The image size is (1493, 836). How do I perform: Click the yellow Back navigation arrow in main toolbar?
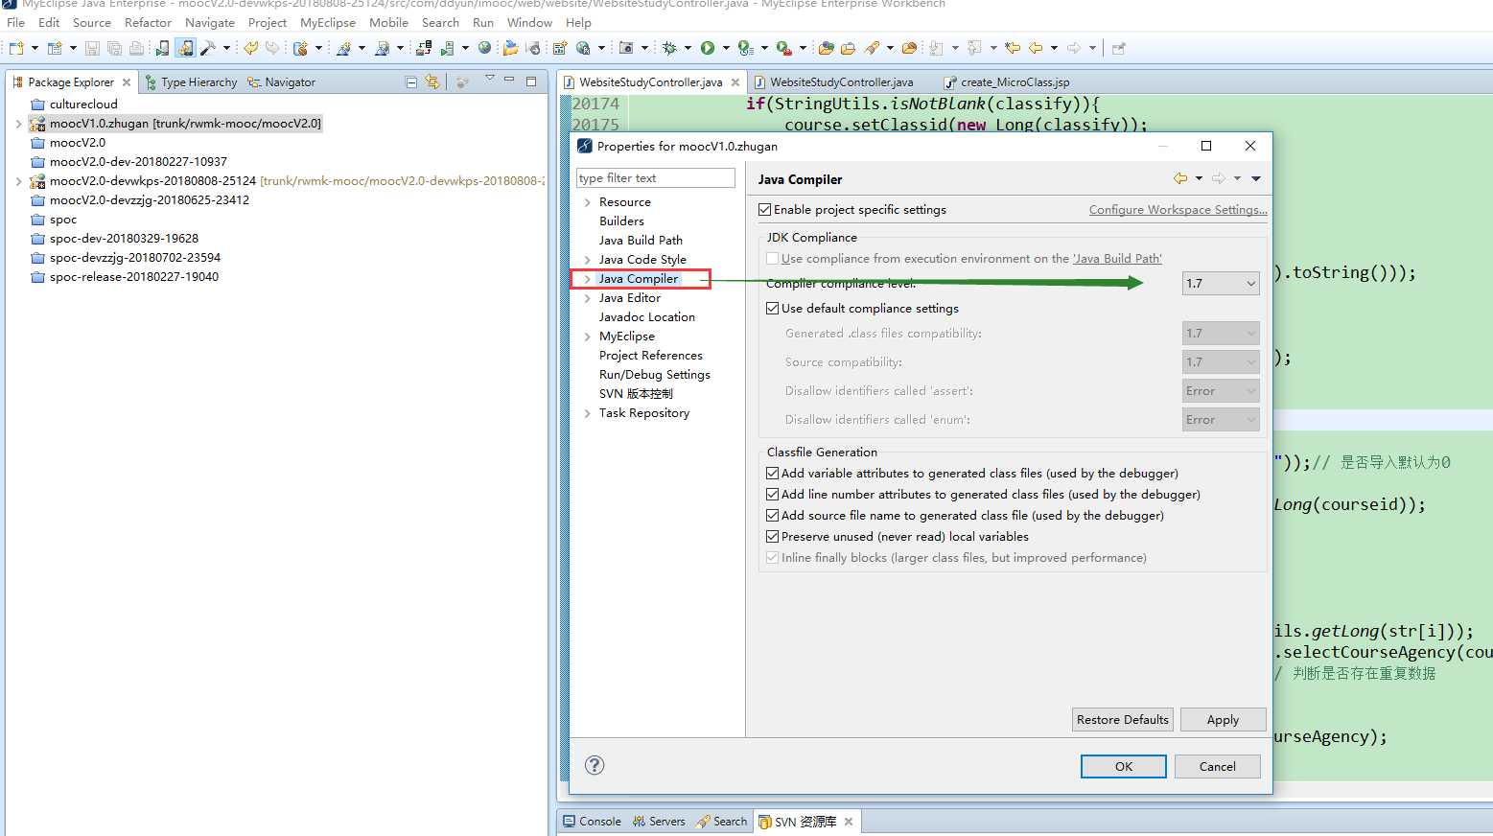coord(1036,48)
